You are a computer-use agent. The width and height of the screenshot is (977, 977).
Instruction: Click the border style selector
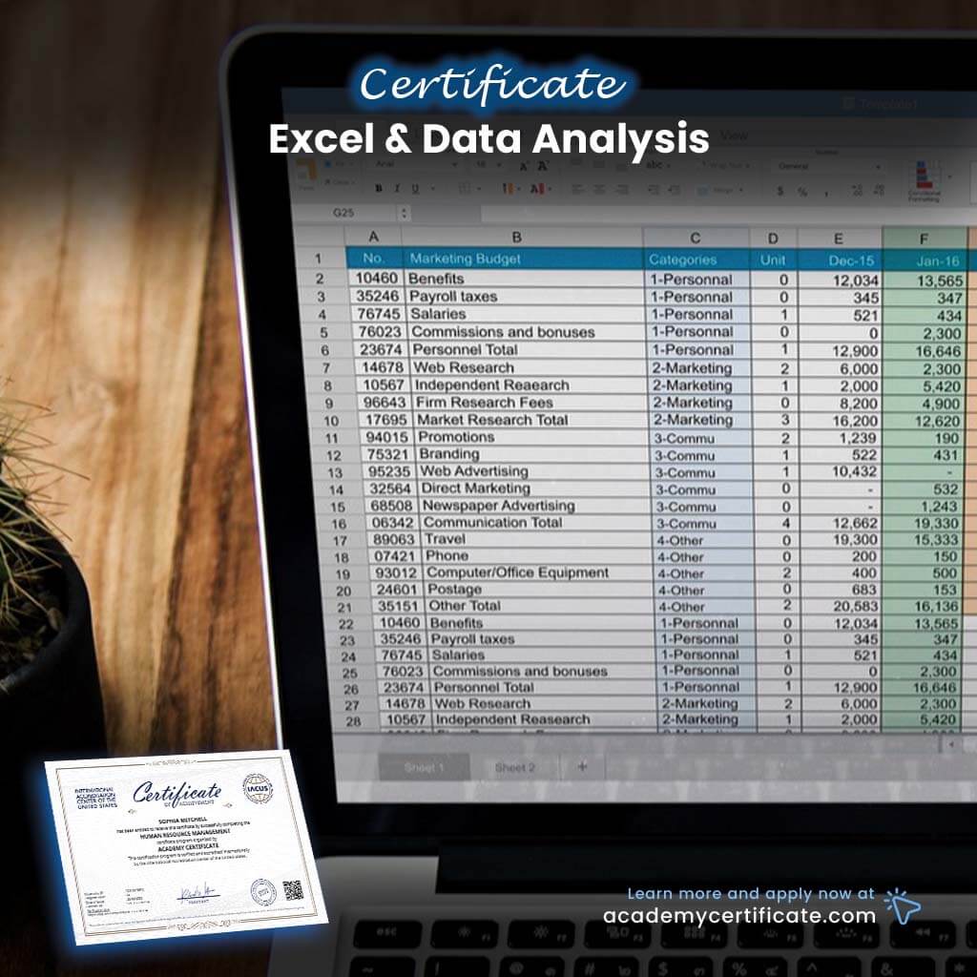tap(465, 188)
